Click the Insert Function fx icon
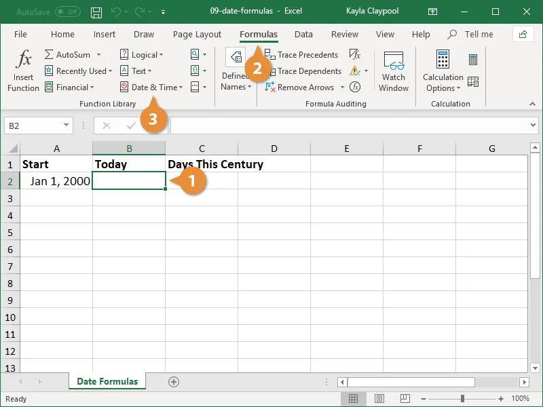Image resolution: width=543 pixels, height=407 pixels. click(23, 58)
